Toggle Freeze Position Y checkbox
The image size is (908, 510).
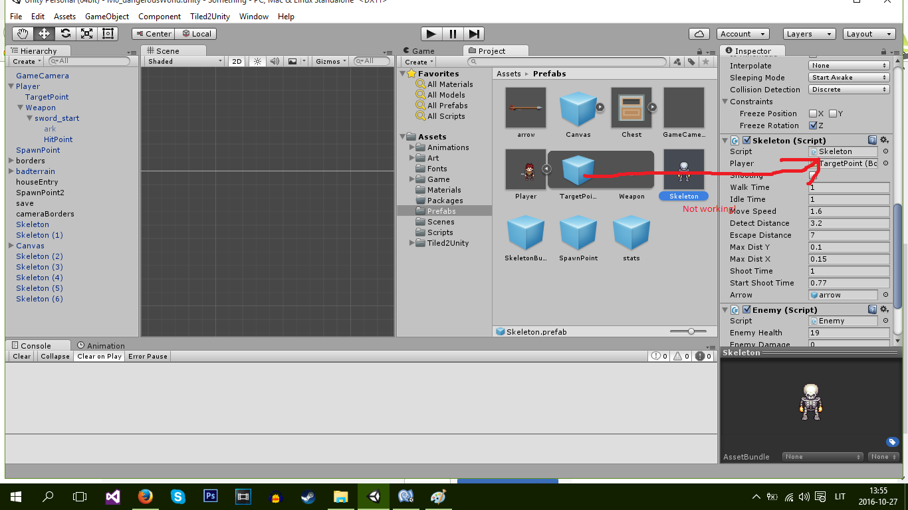[832, 114]
